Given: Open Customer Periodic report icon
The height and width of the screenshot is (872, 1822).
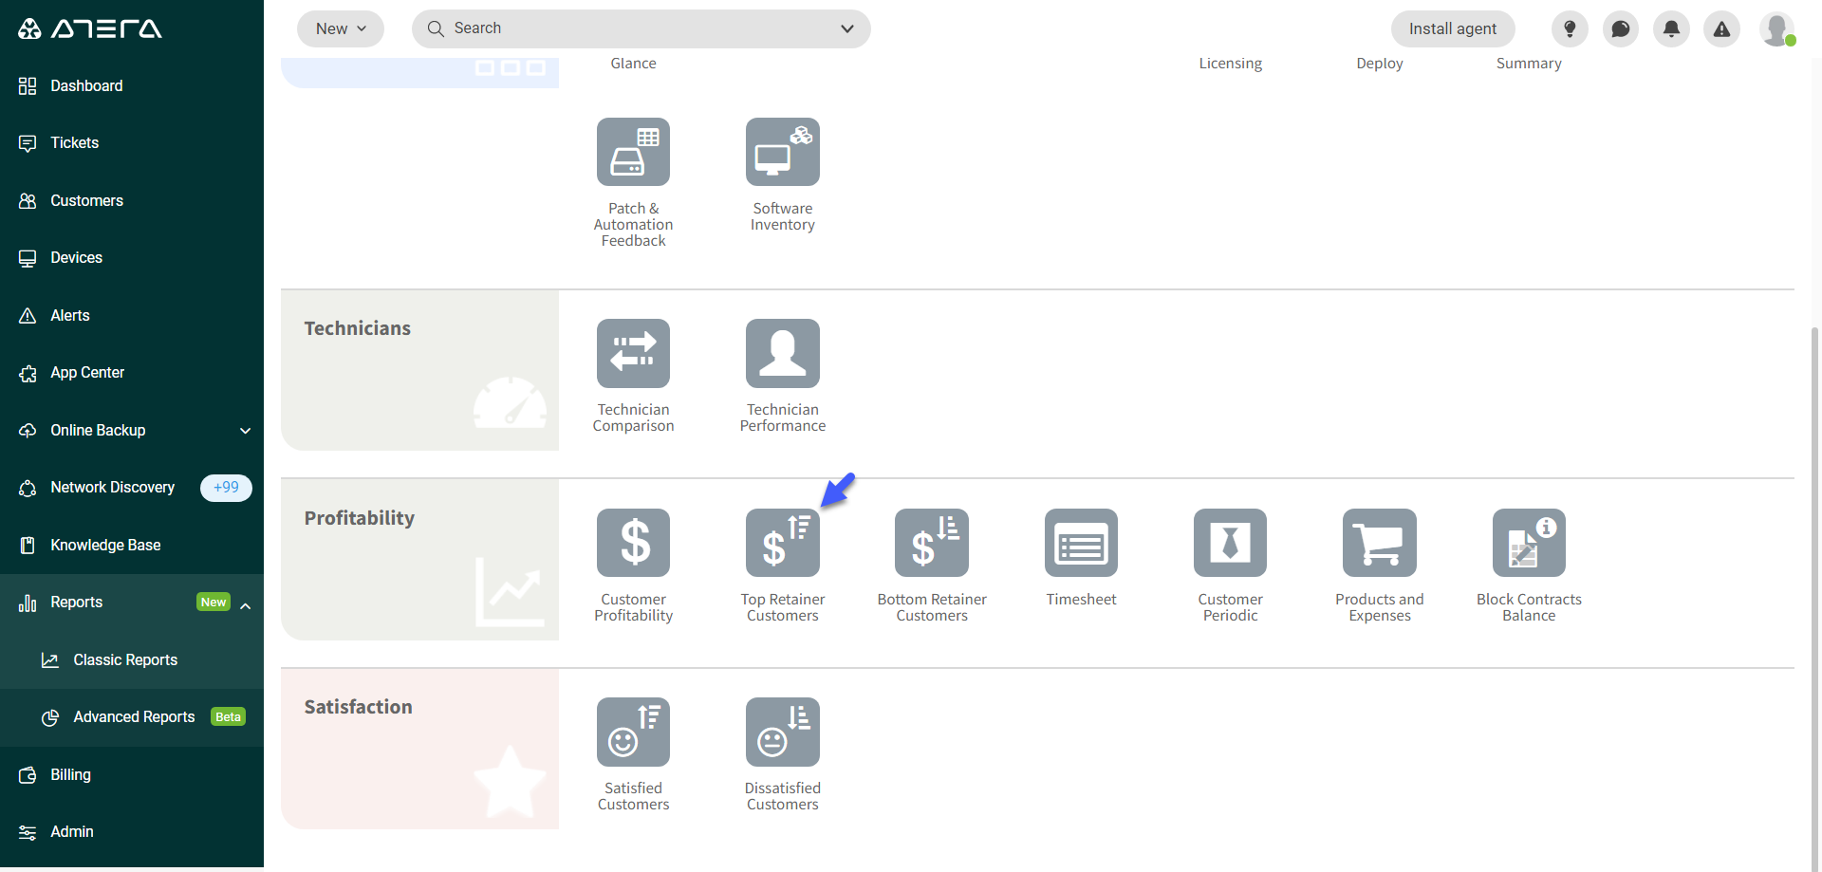Looking at the screenshot, I should coord(1230,543).
